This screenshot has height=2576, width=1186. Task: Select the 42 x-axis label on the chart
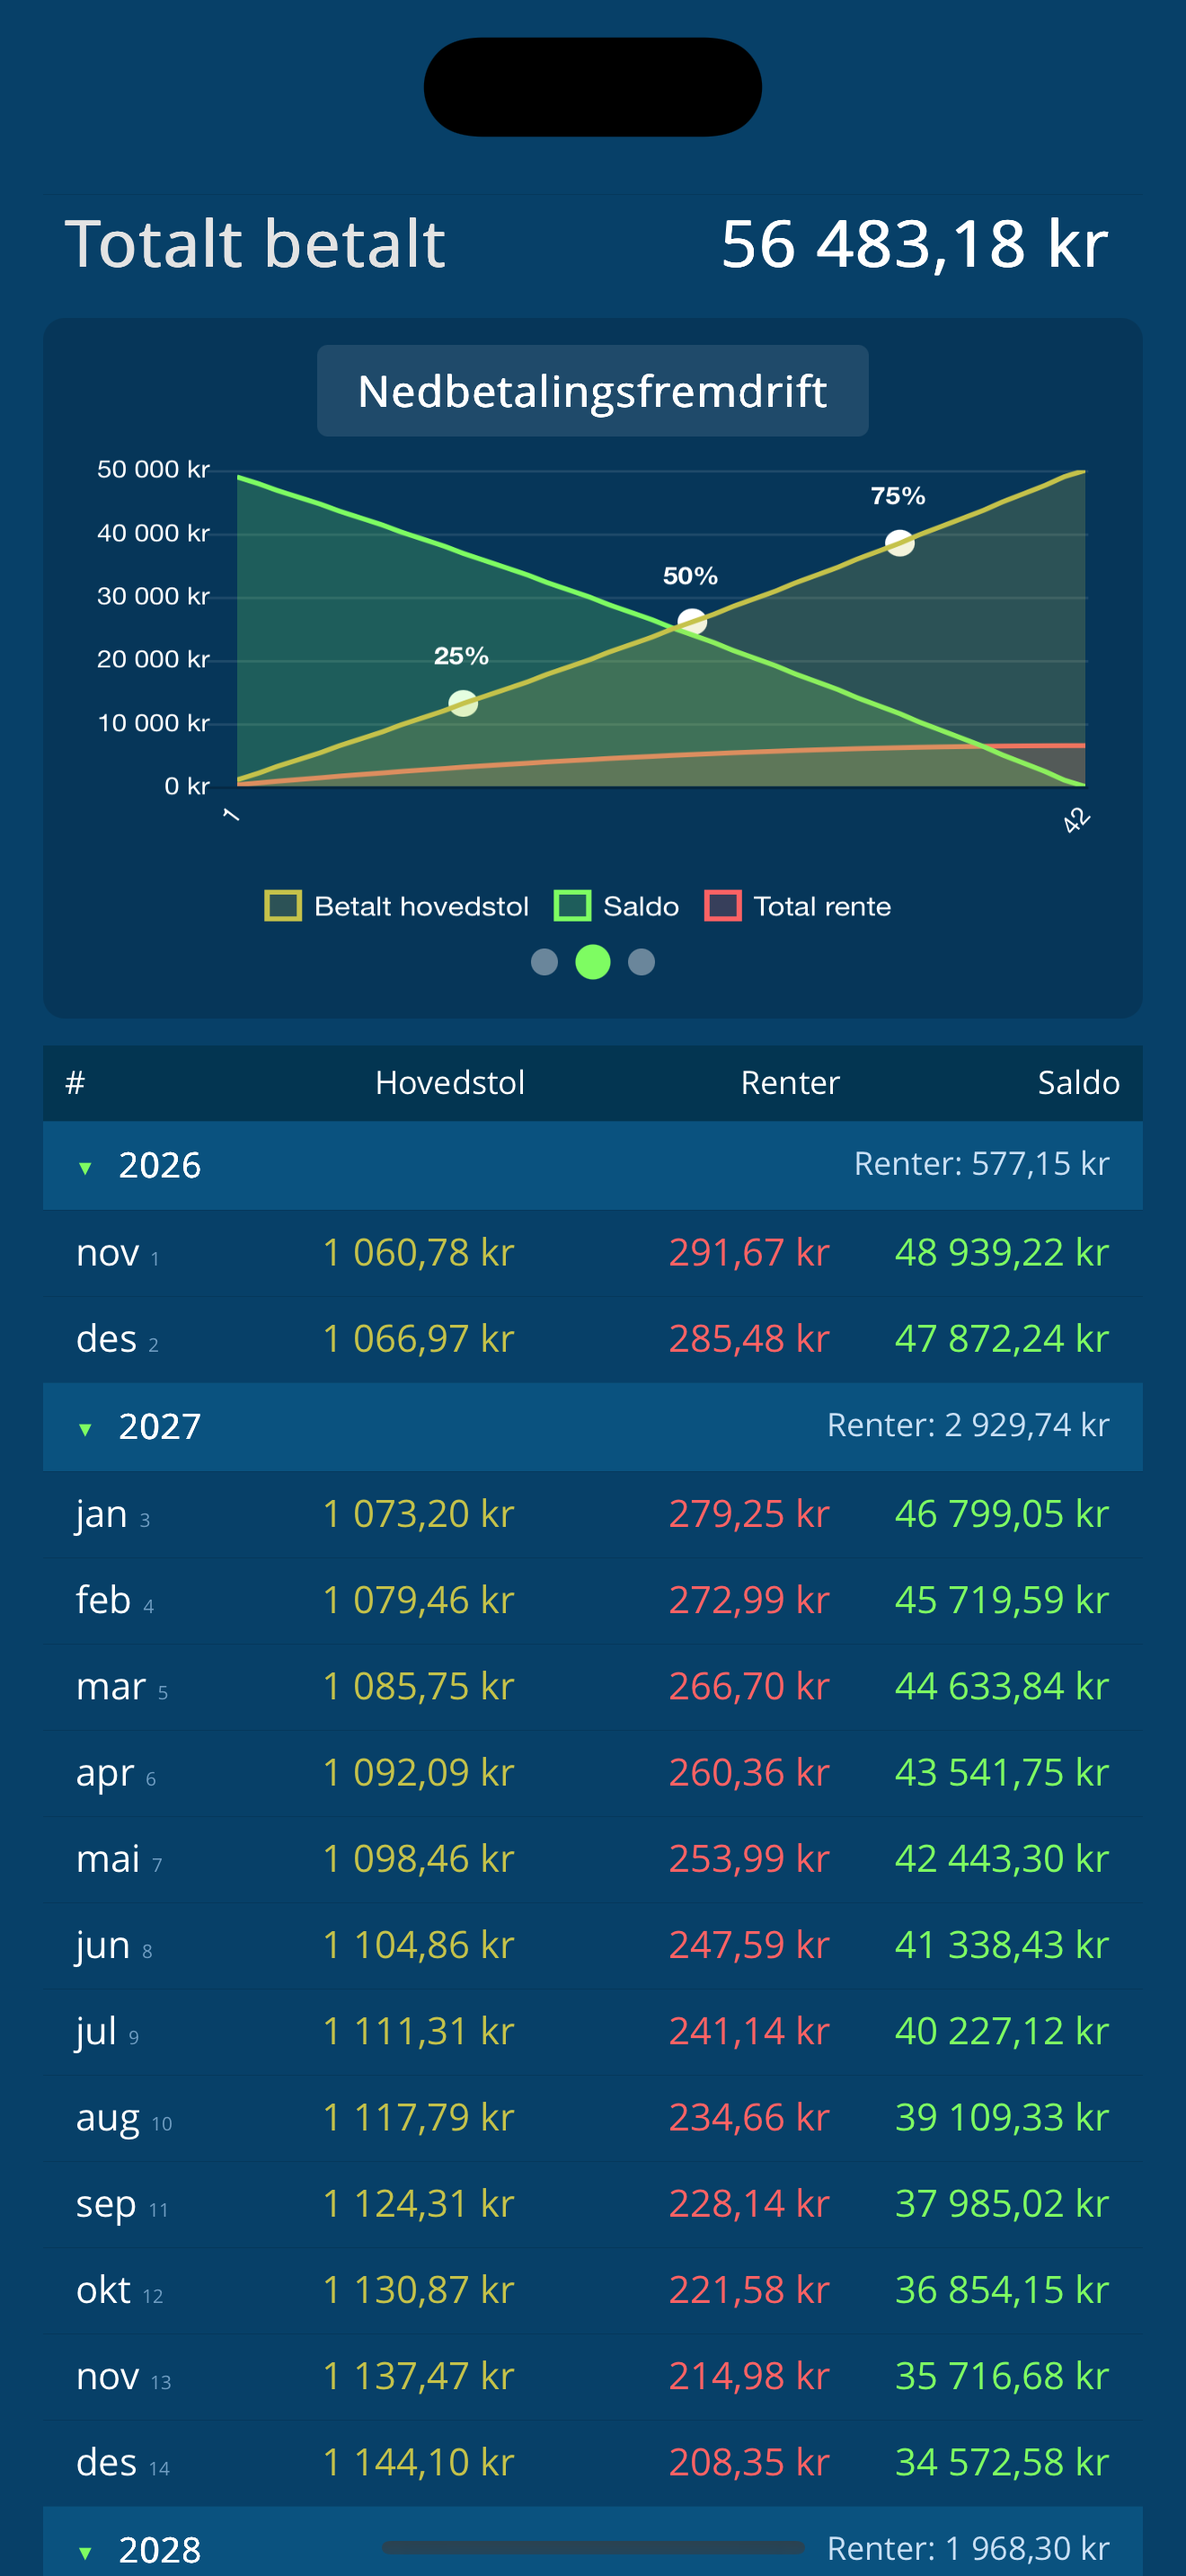pyautogui.click(x=1076, y=820)
